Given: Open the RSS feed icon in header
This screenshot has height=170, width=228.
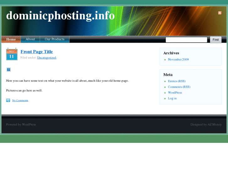Looking at the screenshot, I should [220, 13].
